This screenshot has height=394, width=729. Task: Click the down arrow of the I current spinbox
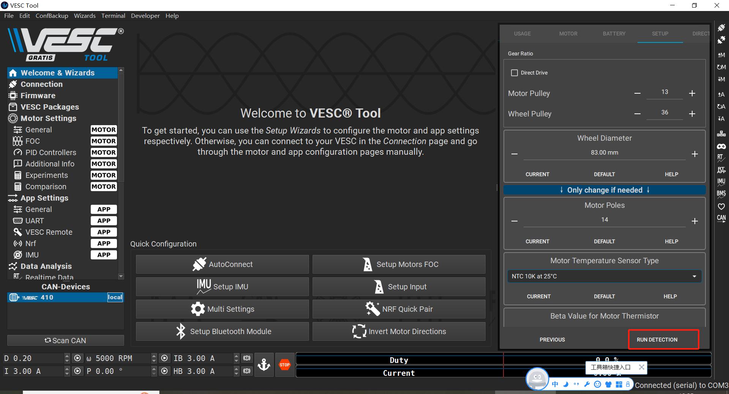click(67, 374)
